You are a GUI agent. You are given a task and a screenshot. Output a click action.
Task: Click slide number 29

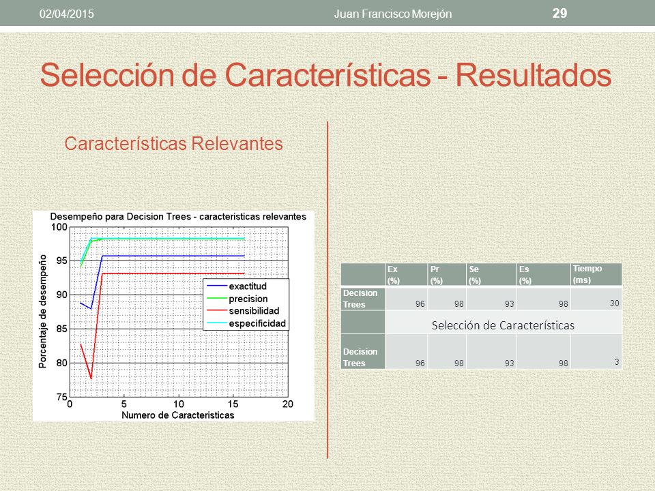(x=559, y=14)
